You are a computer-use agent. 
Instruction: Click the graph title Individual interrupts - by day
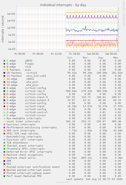click(x=63, y=5)
